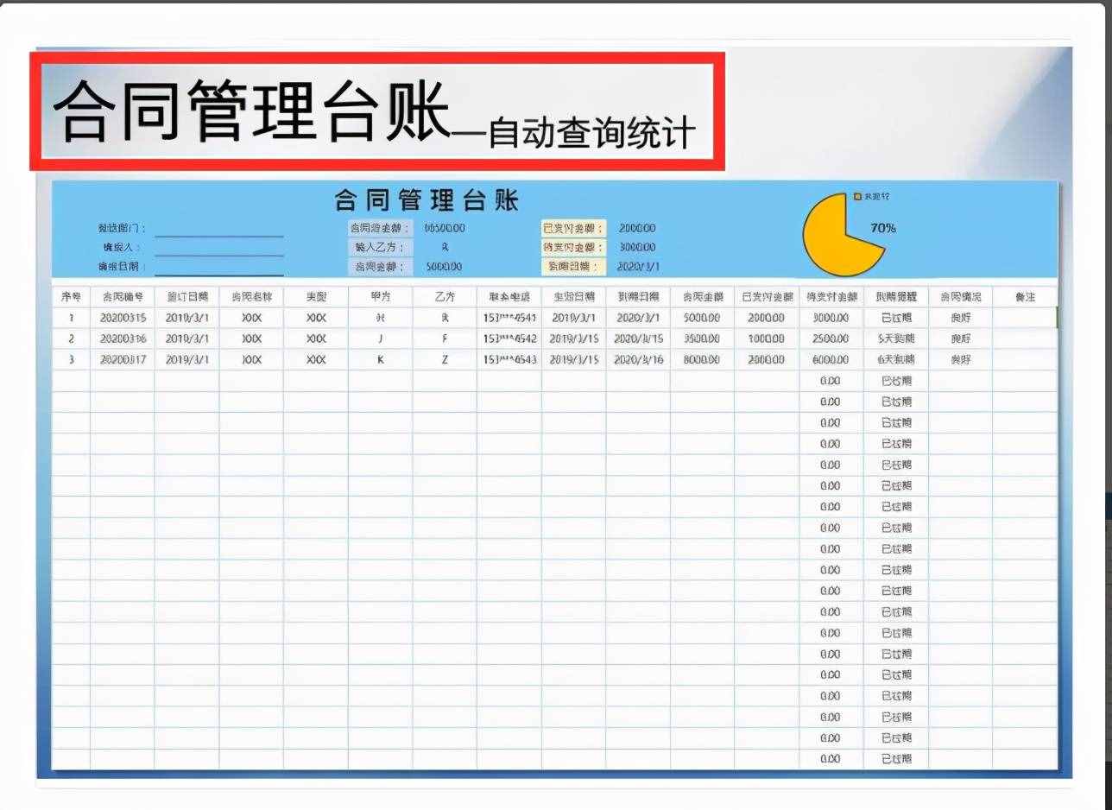
Task: Select the 序号 column header
Action: point(71,296)
